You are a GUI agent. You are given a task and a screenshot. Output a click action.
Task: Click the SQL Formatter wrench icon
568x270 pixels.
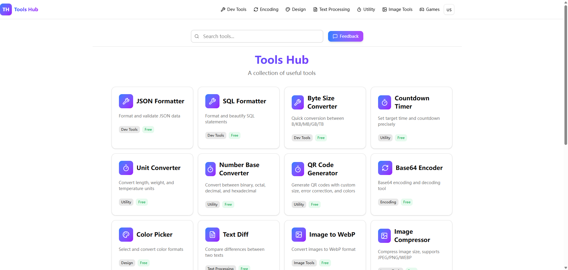click(212, 101)
